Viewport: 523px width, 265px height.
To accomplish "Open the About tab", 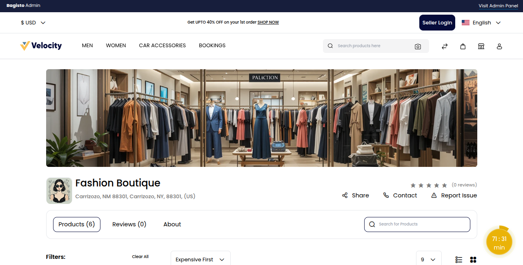I will 172,224.
